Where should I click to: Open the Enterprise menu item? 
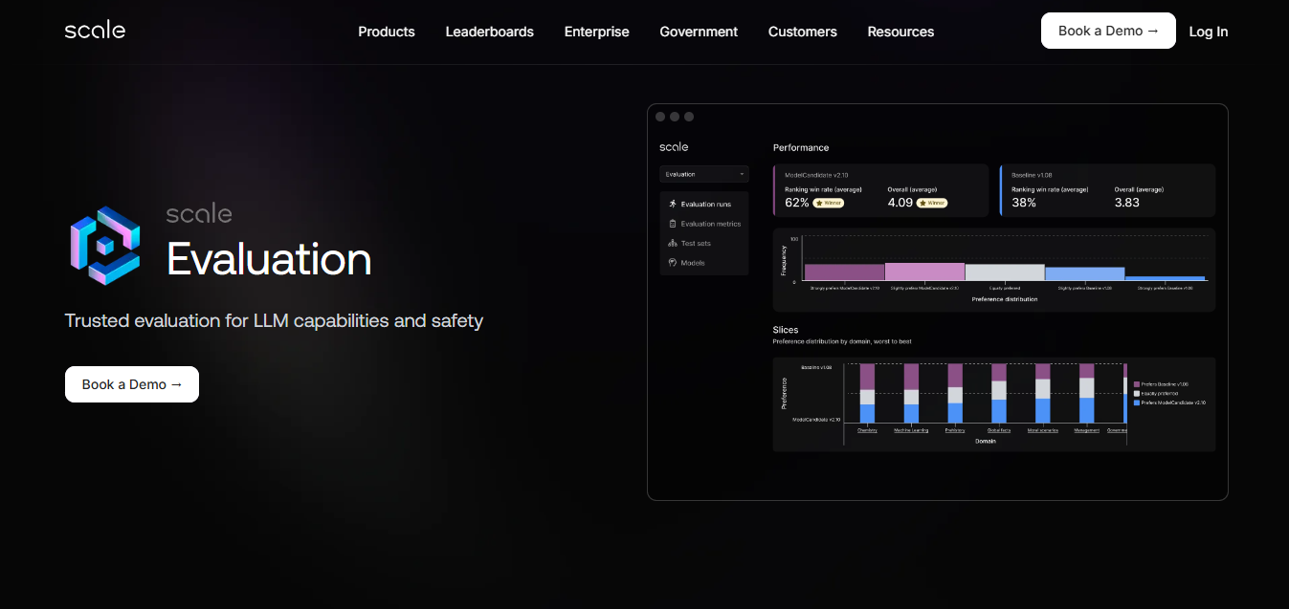point(597,32)
